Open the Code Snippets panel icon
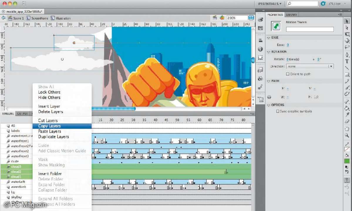 (260, 70)
